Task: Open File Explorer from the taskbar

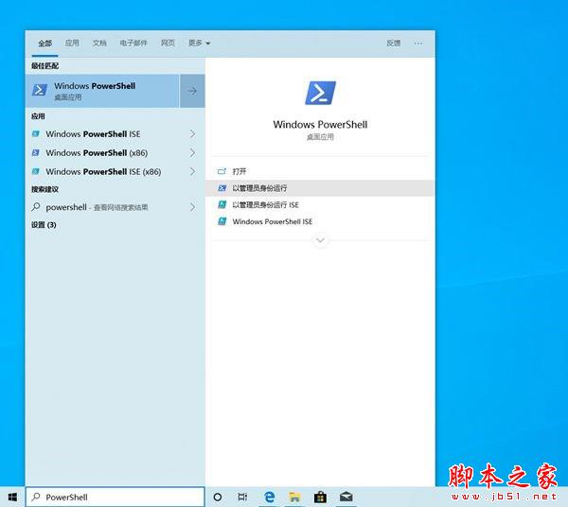Action: pos(294,498)
